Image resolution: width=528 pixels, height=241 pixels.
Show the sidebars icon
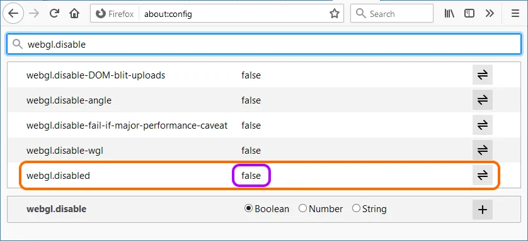[469, 14]
